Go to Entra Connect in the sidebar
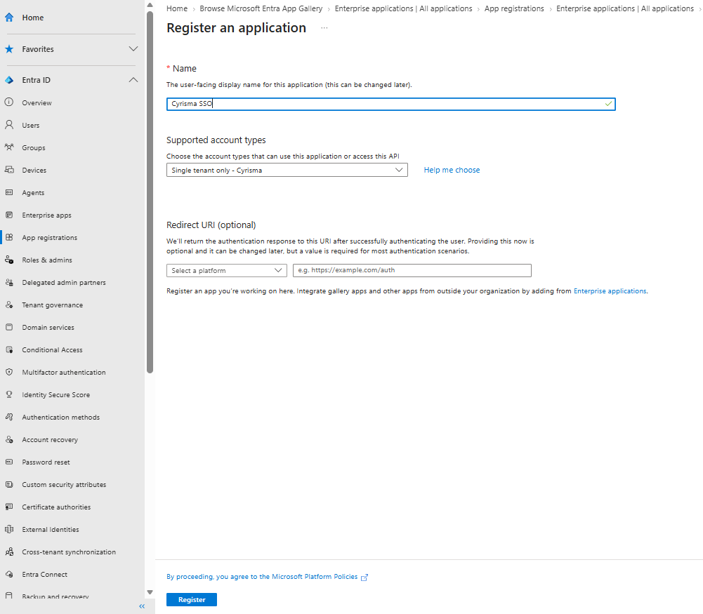The height and width of the screenshot is (614, 703). pyautogui.click(x=44, y=575)
